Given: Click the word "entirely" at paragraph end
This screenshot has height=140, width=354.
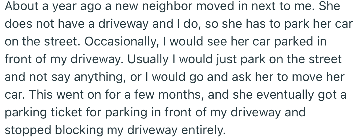Looking at the screenshot, I should [204, 130].
